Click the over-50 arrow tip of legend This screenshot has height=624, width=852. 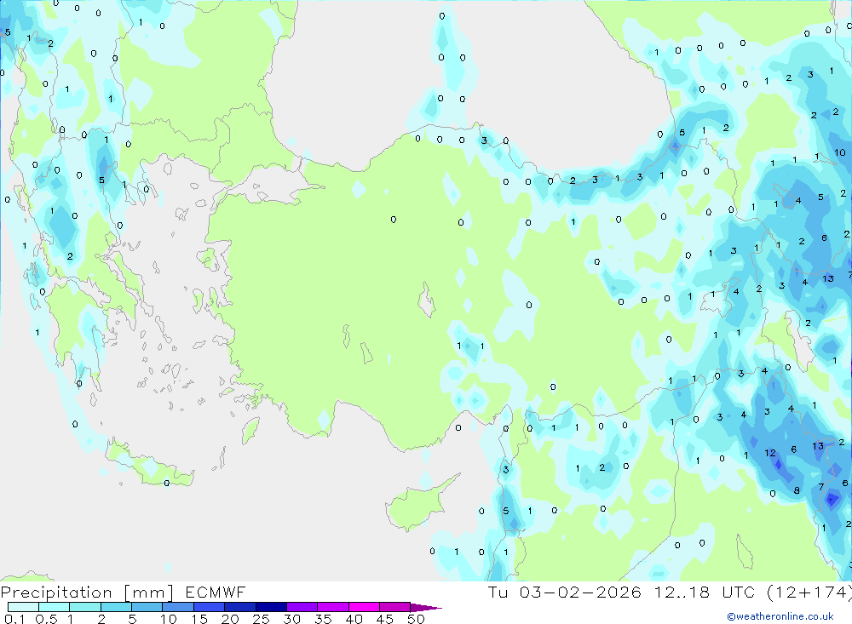click(426, 608)
